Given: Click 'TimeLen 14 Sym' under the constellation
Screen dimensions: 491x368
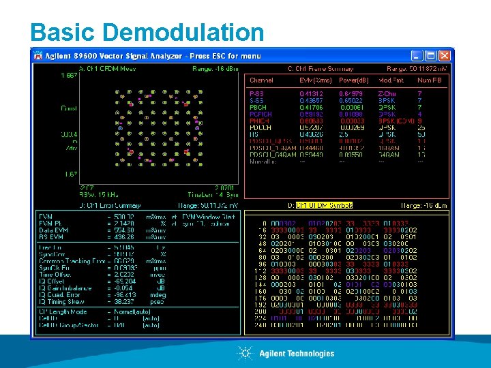Looking at the screenshot, I should click(213, 195).
